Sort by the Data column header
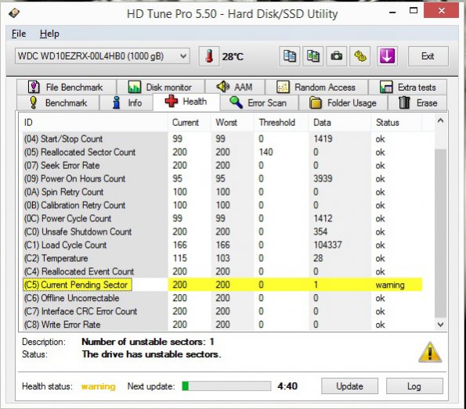Screen dimensions: 466x409 pos(340,122)
